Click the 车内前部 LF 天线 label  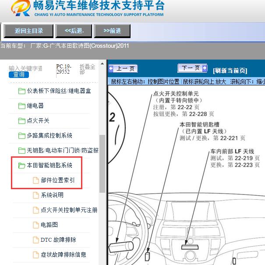point(232,151)
